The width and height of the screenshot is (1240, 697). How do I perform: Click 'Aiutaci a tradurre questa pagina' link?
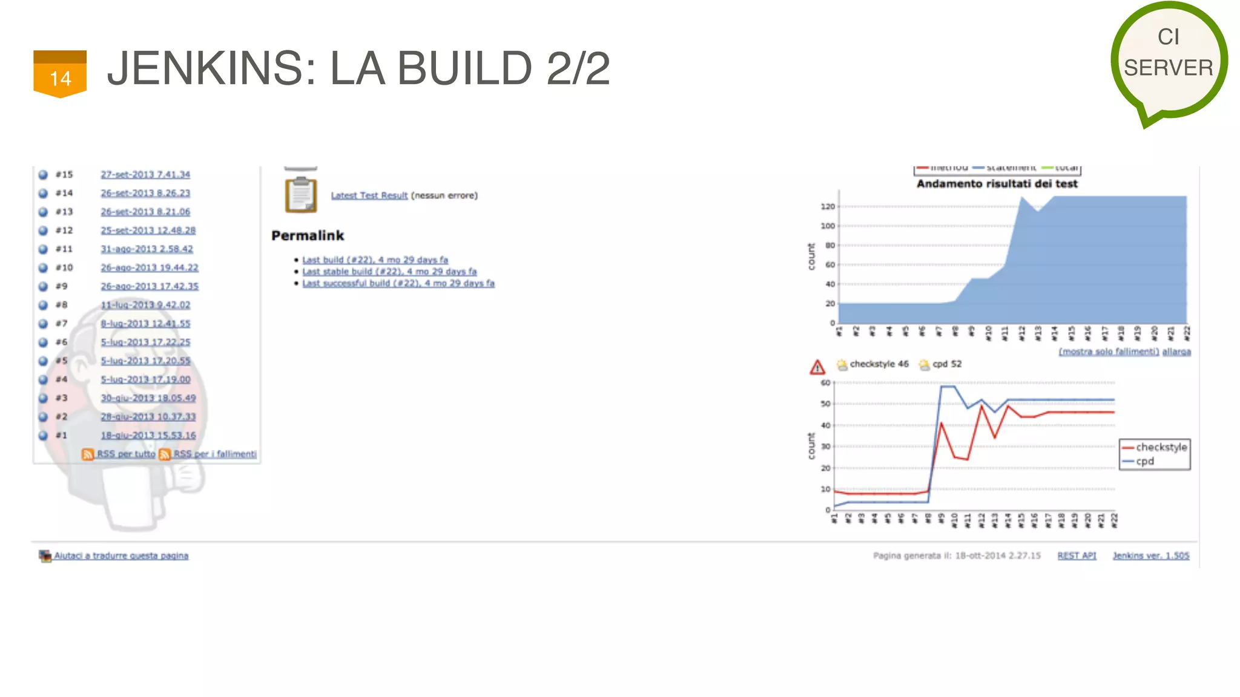click(x=121, y=555)
